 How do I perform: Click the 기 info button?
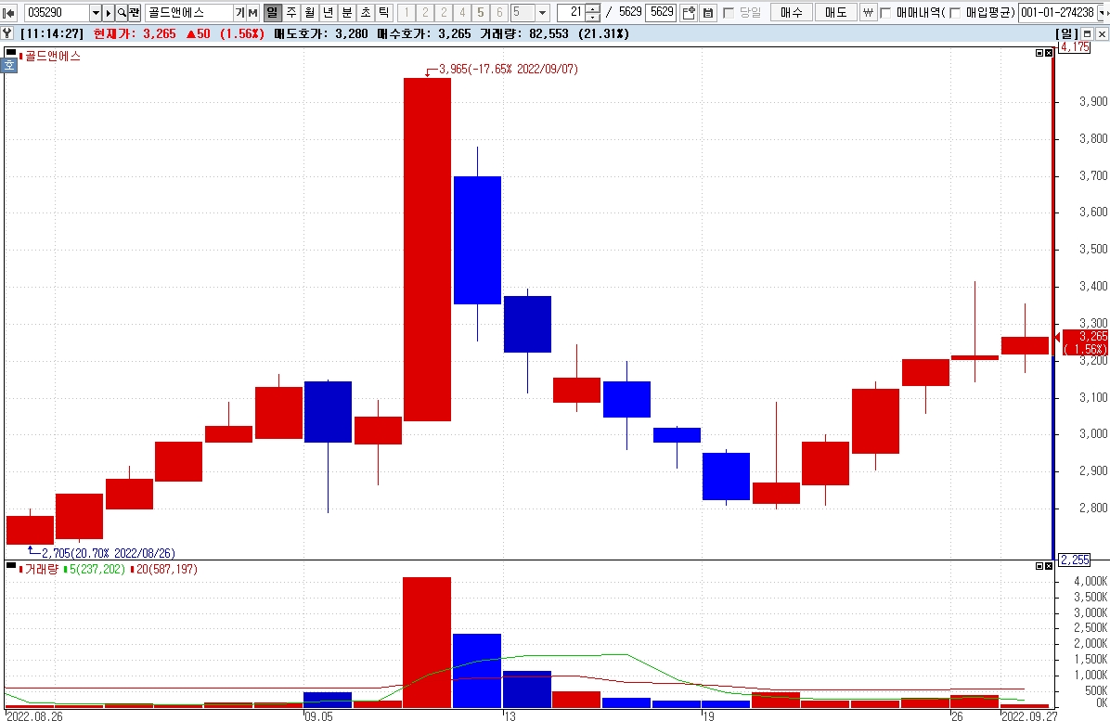240,13
